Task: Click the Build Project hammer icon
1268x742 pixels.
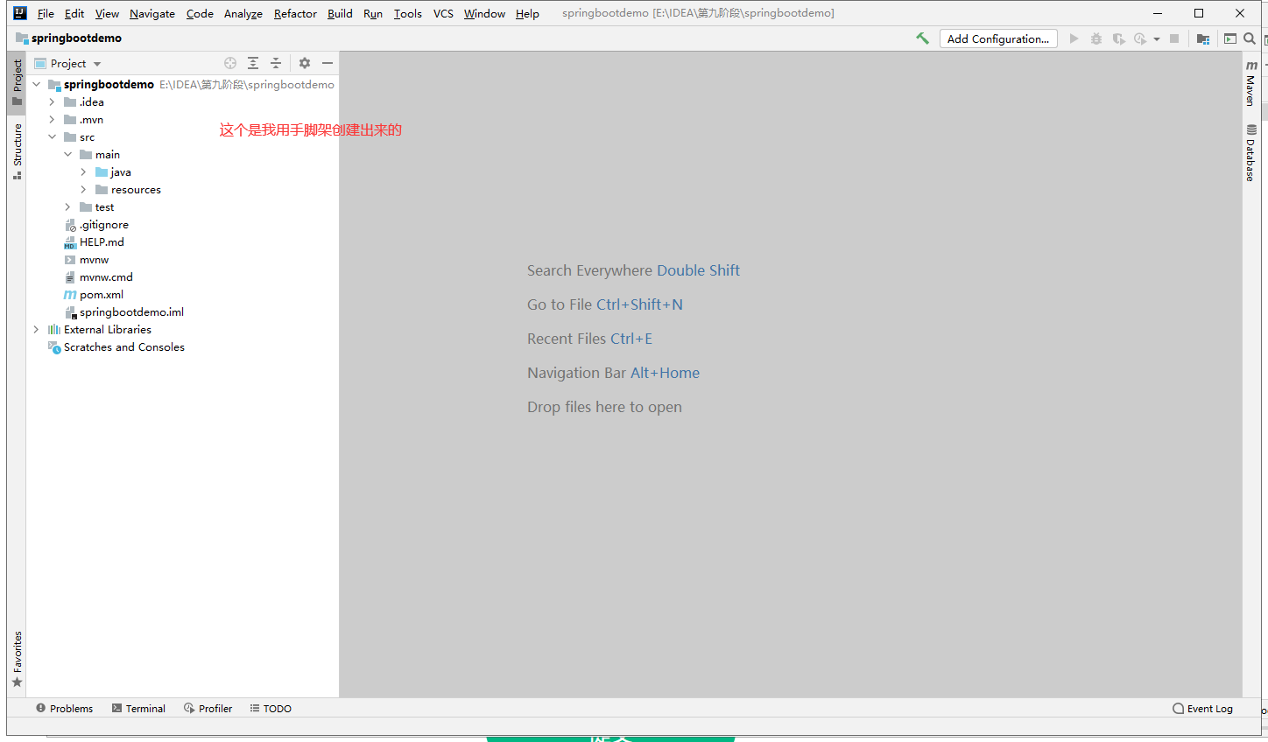Action: coord(923,38)
